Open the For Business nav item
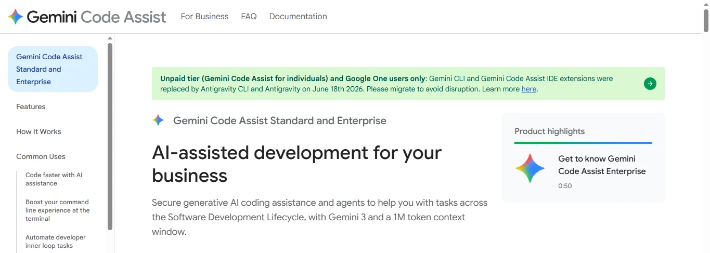The height and width of the screenshot is (253, 710). click(x=204, y=17)
